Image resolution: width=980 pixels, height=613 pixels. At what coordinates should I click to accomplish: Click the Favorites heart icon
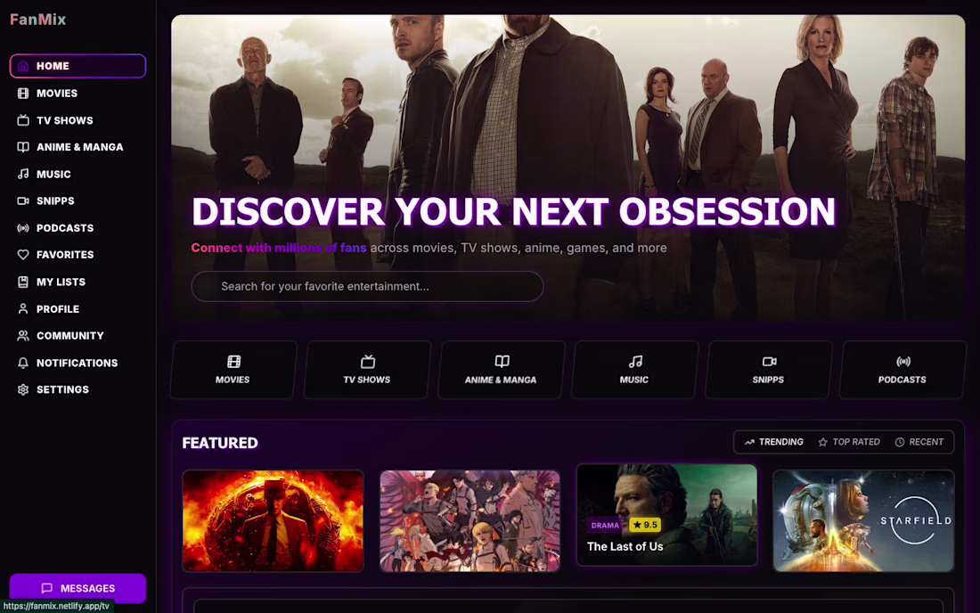pyautogui.click(x=23, y=254)
